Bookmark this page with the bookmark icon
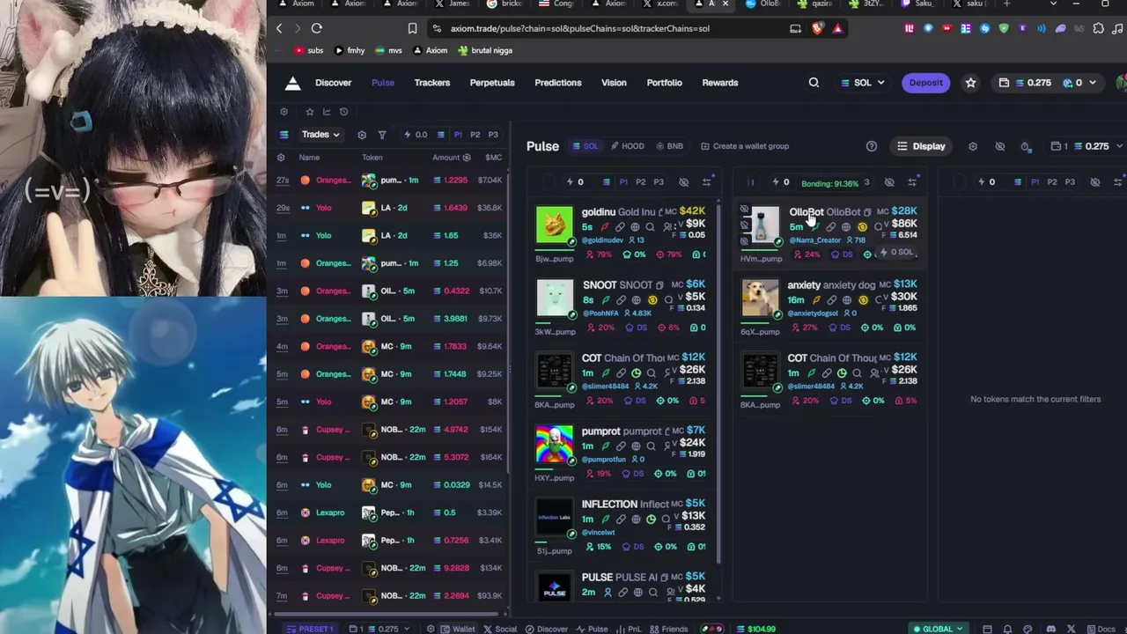 coord(412,28)
